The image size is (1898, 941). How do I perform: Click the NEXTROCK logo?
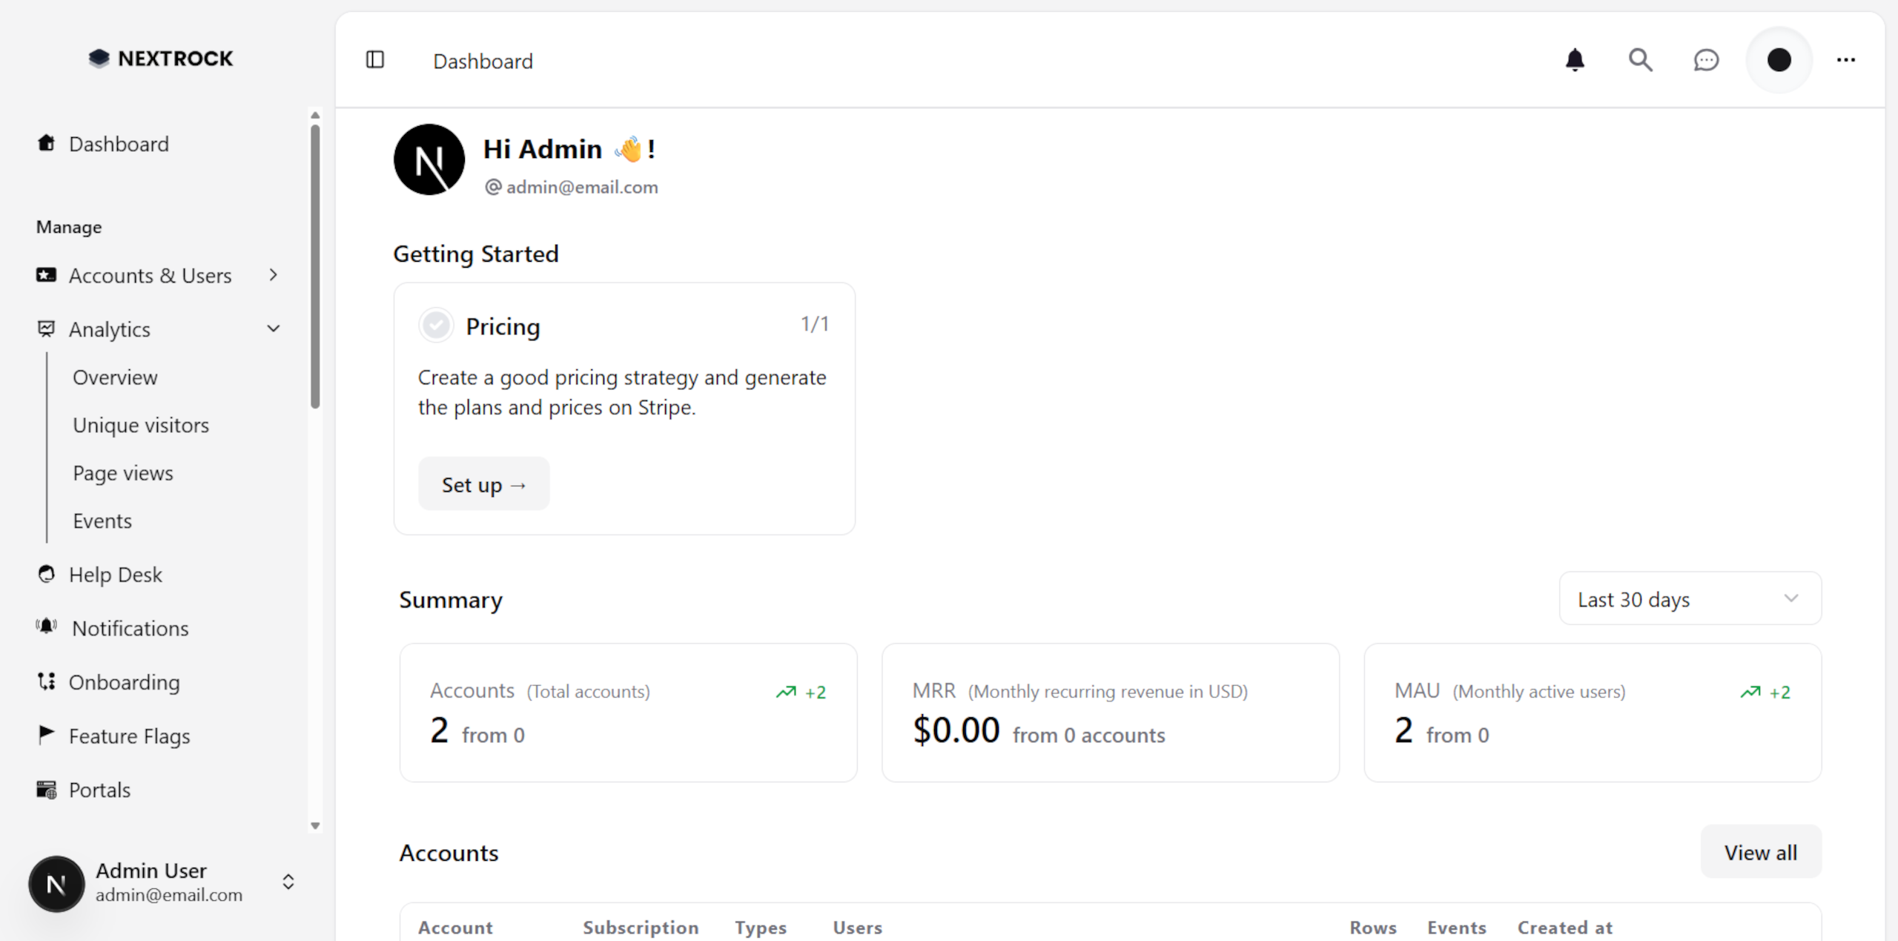click(160, 58)
